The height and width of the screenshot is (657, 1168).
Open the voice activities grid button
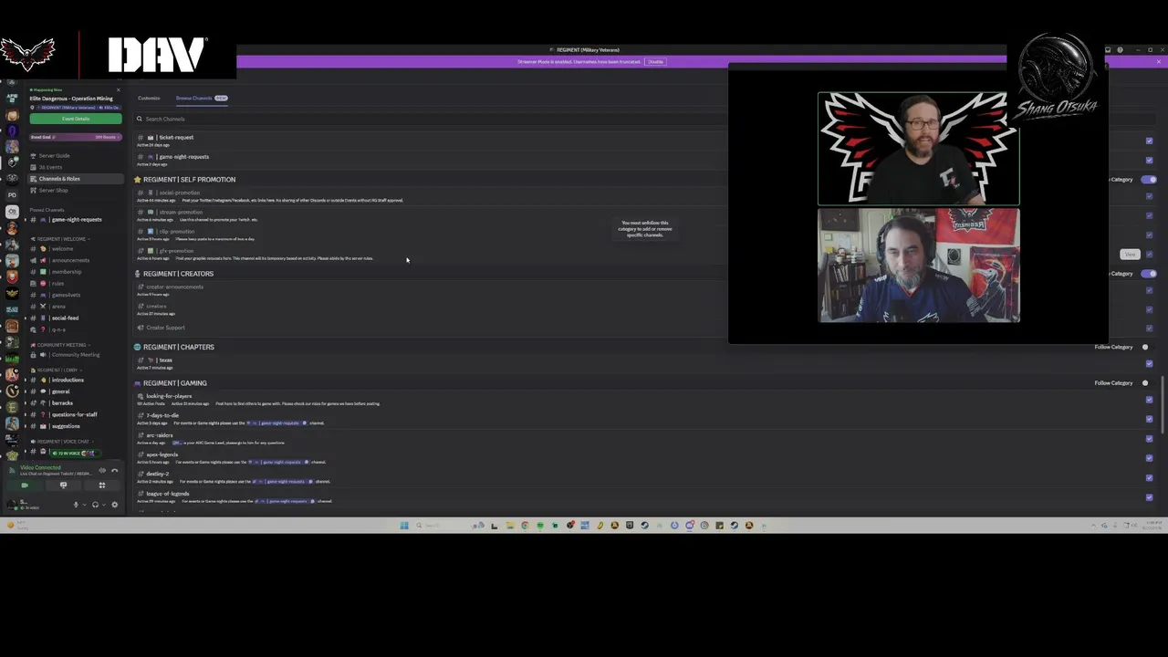pyautogui.click(x=102, y=485)
